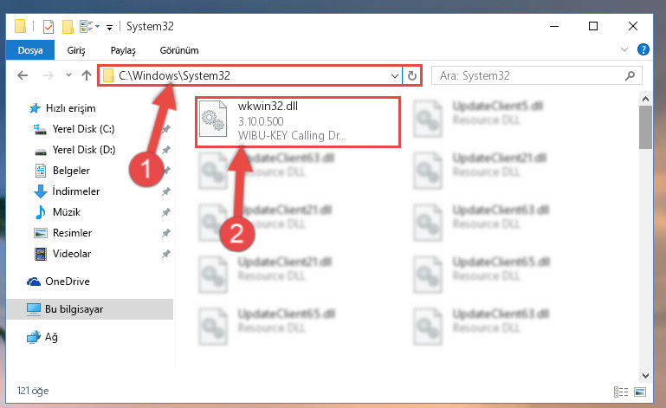The image size is (666, 408).
Task: Open the blue help question icon
Action: click(643, 49)
